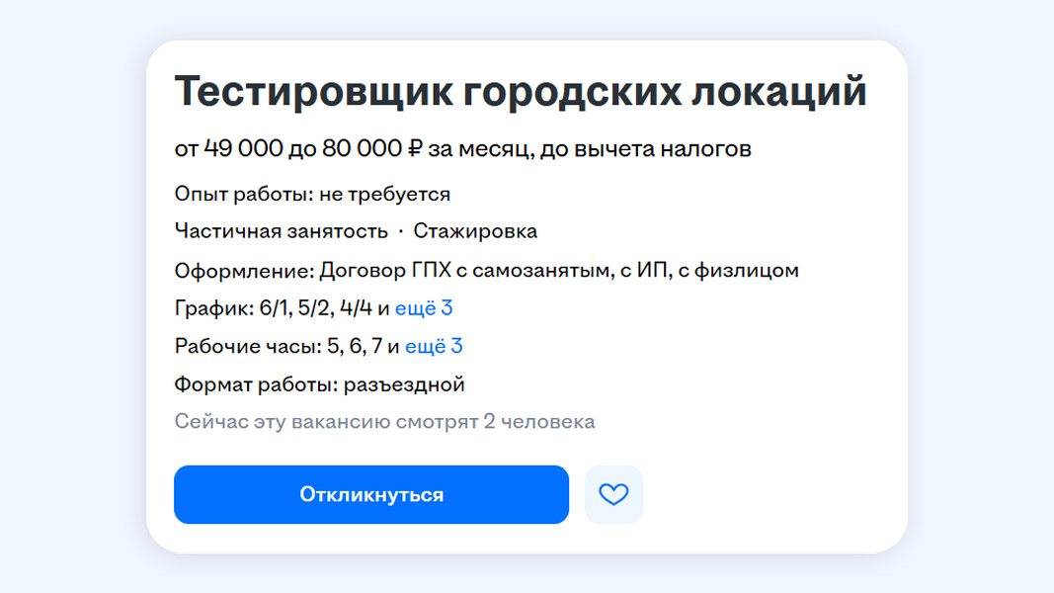Click the title Тестировщик городских локаций
1054x593 pixels.
point(521,93)
